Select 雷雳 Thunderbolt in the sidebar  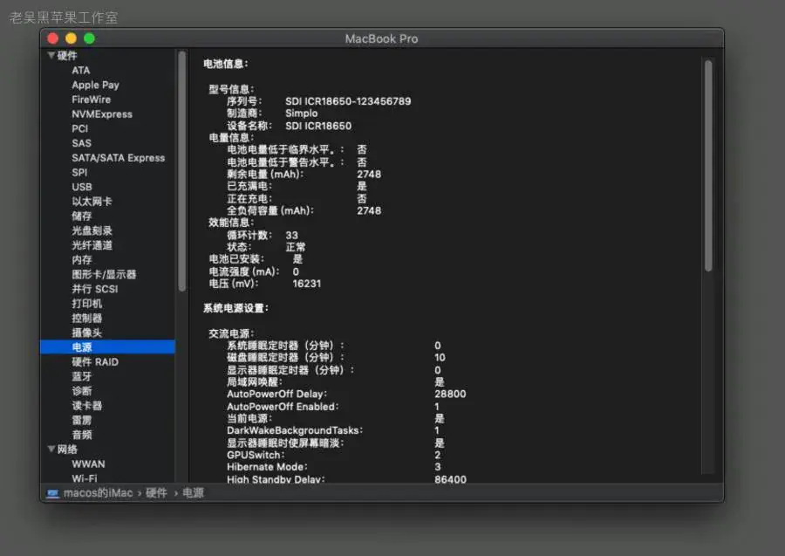coord(82,420)
